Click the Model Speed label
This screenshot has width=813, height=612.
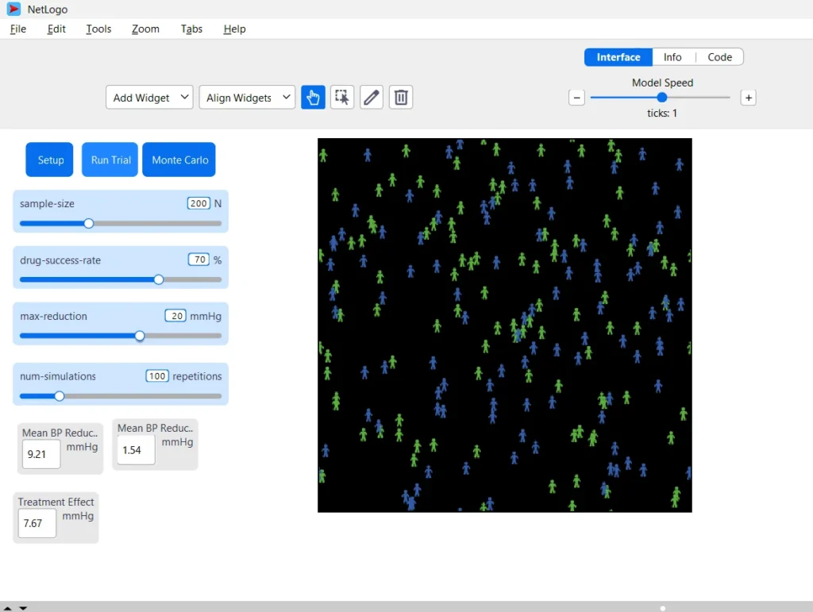[x=662, y=83]
